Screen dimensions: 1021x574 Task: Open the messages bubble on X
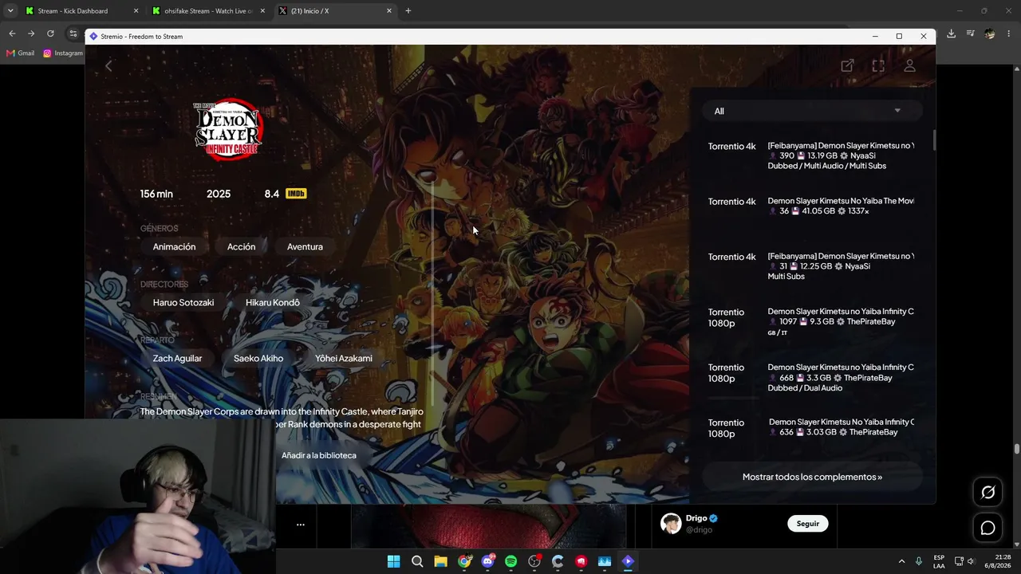(987, 528)
